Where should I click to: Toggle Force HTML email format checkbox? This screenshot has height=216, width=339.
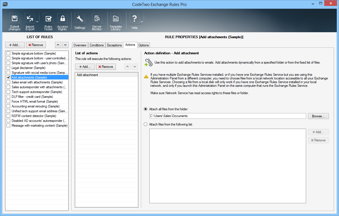tap(9, 101)
